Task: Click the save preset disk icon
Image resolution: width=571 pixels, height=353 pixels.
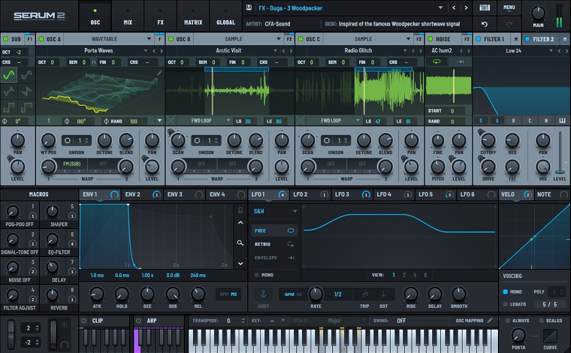Action: click(249, 7)
